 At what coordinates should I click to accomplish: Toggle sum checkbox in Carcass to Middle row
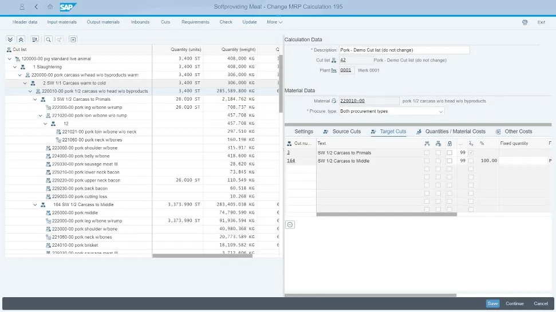tap(471, 161)
